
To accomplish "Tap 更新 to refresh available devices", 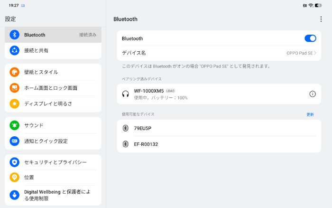I will point(310,114).
